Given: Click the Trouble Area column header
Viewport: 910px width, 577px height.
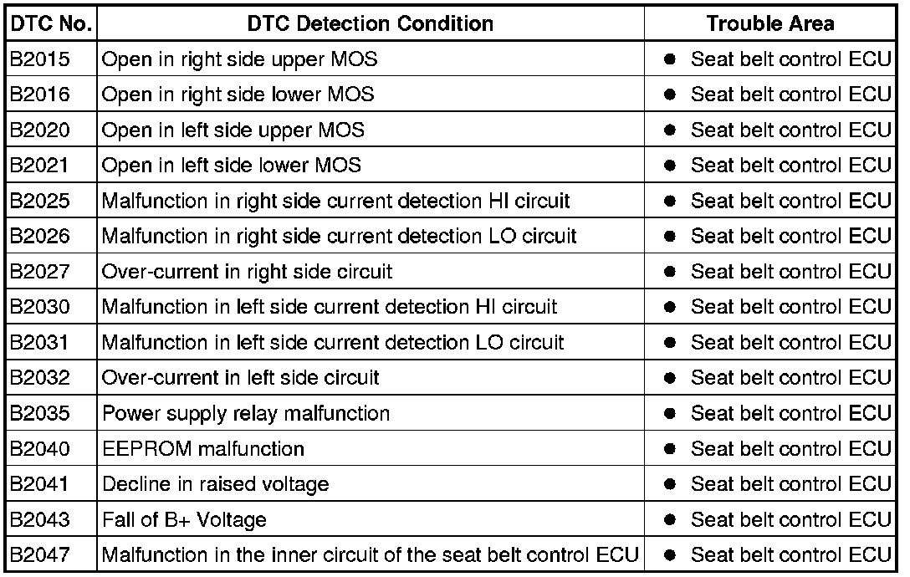Looking at the screenshot, I should pyautogui.click(x=770, y=23).
